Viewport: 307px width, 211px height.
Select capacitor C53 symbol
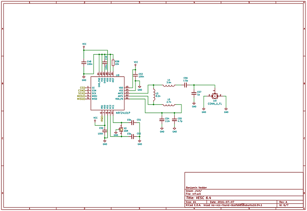(135, 75)
